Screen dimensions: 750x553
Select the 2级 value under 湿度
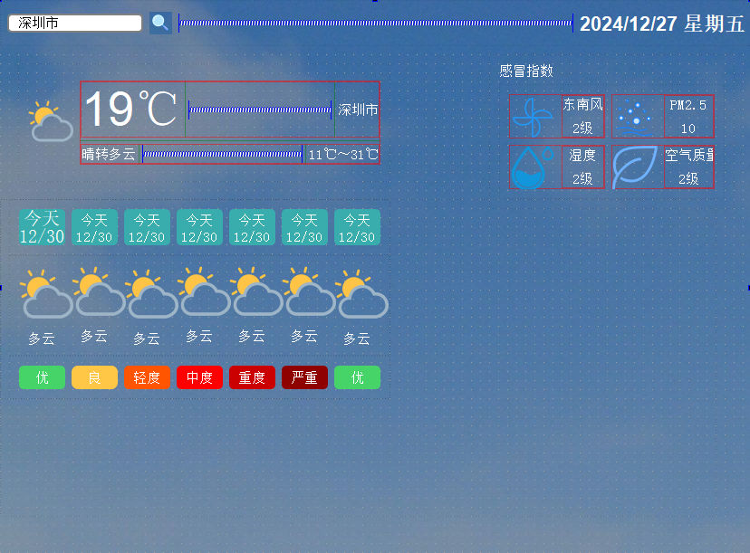click(582, 179)
